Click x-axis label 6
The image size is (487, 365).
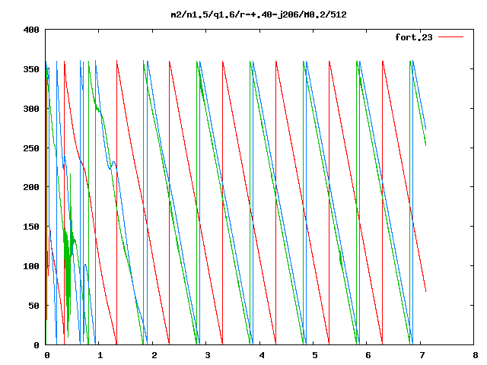pos(368,355)
